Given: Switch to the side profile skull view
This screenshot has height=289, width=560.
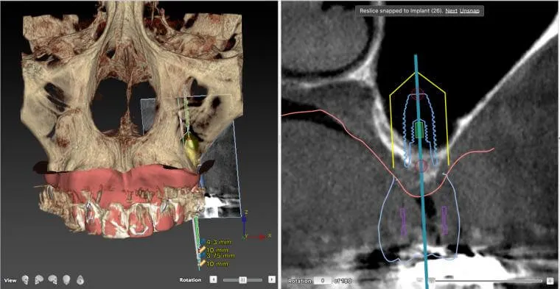Looking at the screenshot, I should click(x=39, y=279).
